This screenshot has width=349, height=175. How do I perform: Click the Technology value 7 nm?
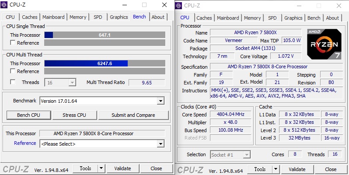222,56
